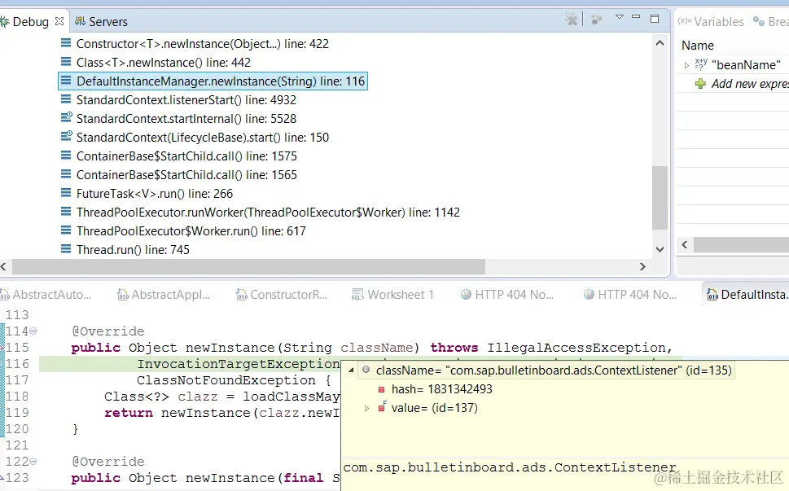
Task: Click scroll left arrow in Expressions view
Action: tap(684, 244)
